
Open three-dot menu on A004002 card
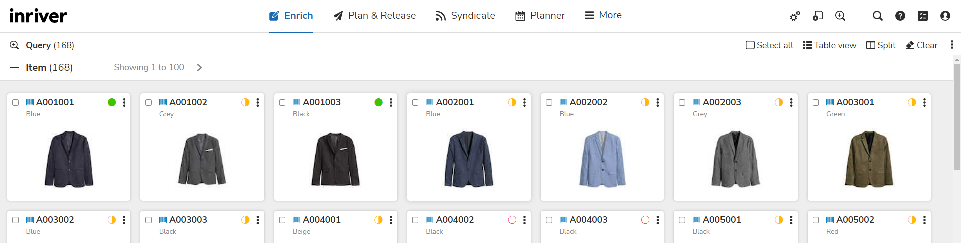[524, 220]
